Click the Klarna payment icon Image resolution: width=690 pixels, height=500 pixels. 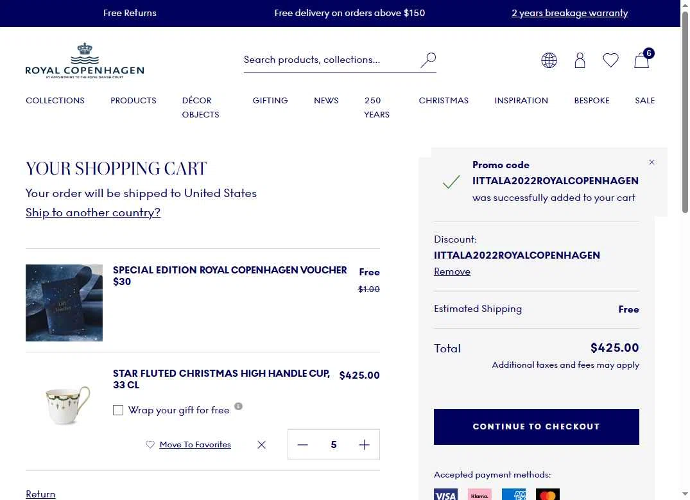pyautogui.click(x=479, y=495)
